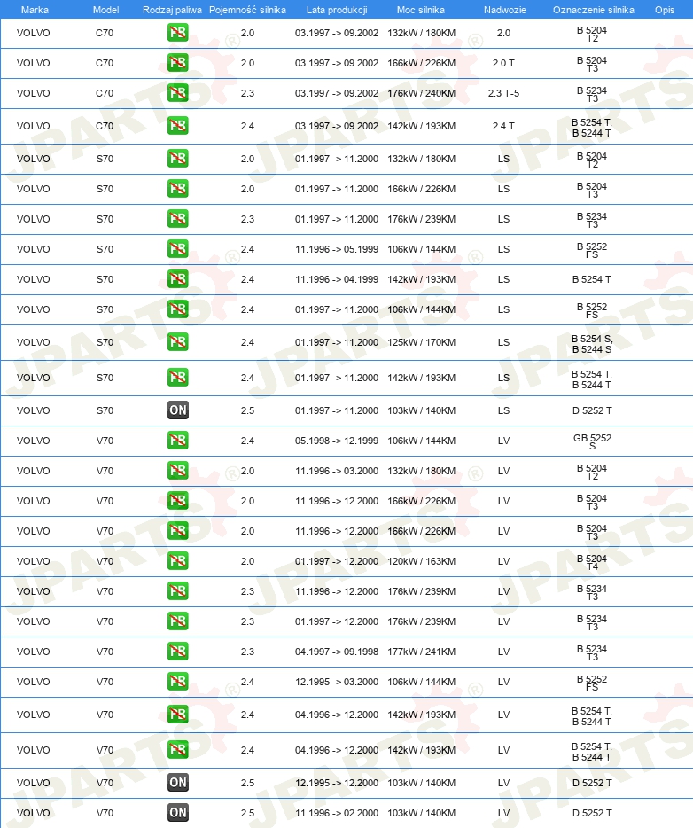The height and width of the screenshot is (828, 693).
Task: Select the B 5254 S, B 5244 S engine code
Action: [x=592, y=344]
